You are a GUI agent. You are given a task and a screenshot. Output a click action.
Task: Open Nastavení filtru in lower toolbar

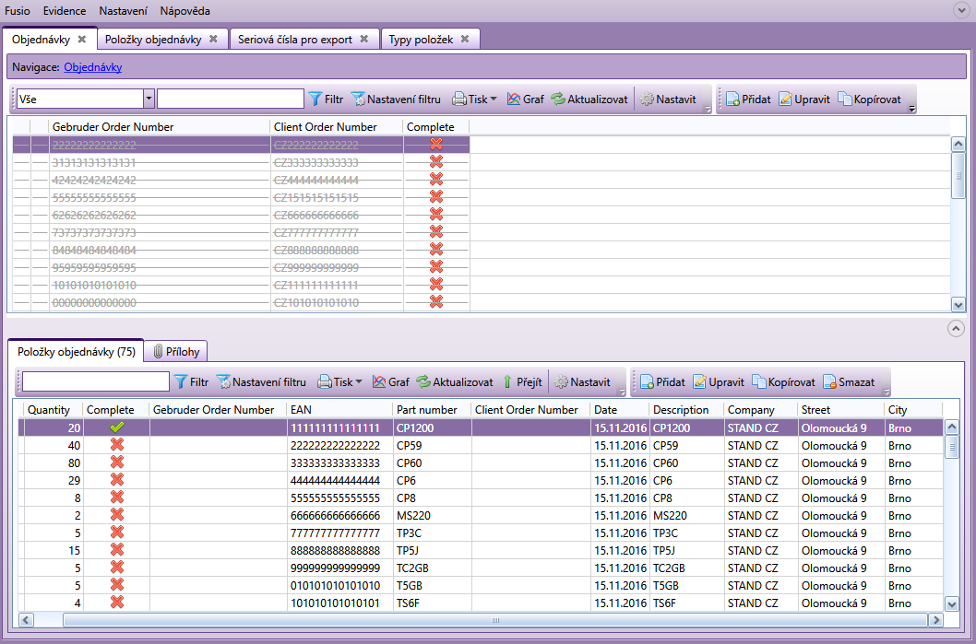pyautogui.click(x=261, y=381)
